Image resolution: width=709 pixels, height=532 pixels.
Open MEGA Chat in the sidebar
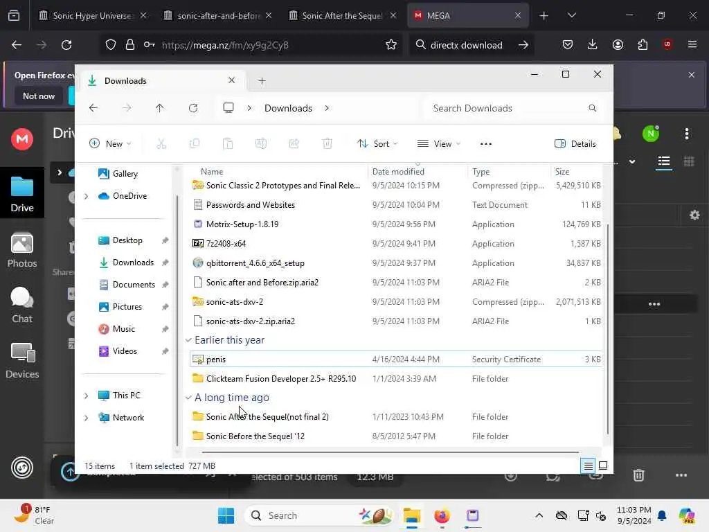(22, 305)
